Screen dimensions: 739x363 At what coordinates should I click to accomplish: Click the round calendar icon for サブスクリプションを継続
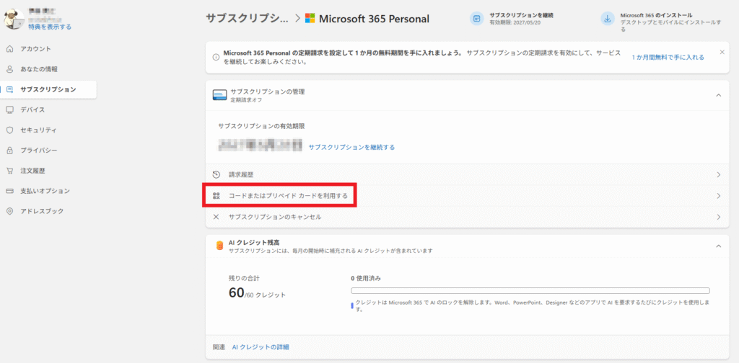tap(477, 18)
